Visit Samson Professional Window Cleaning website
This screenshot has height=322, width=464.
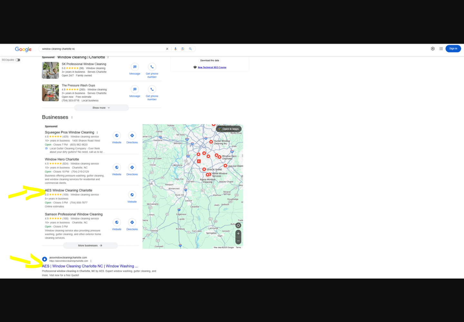click(117, 225)
